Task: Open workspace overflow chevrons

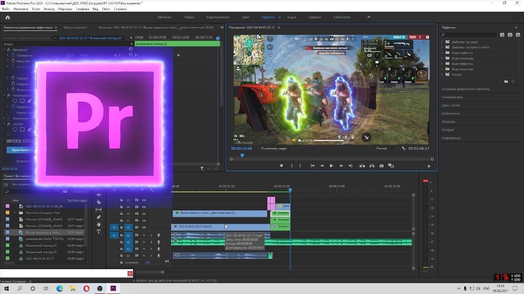Action: click(x=369, y=17)
